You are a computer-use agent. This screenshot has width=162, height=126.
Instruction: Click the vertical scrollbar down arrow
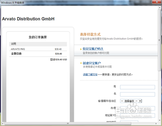tap(159, 120)
